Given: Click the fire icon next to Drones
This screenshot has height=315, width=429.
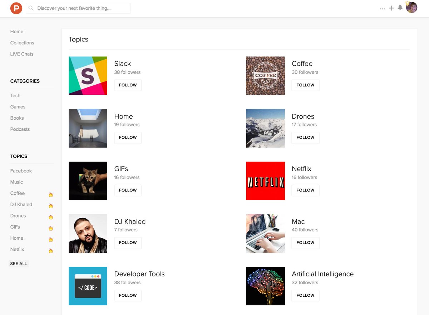Looking at the screenshot, I should coord(51,217).
